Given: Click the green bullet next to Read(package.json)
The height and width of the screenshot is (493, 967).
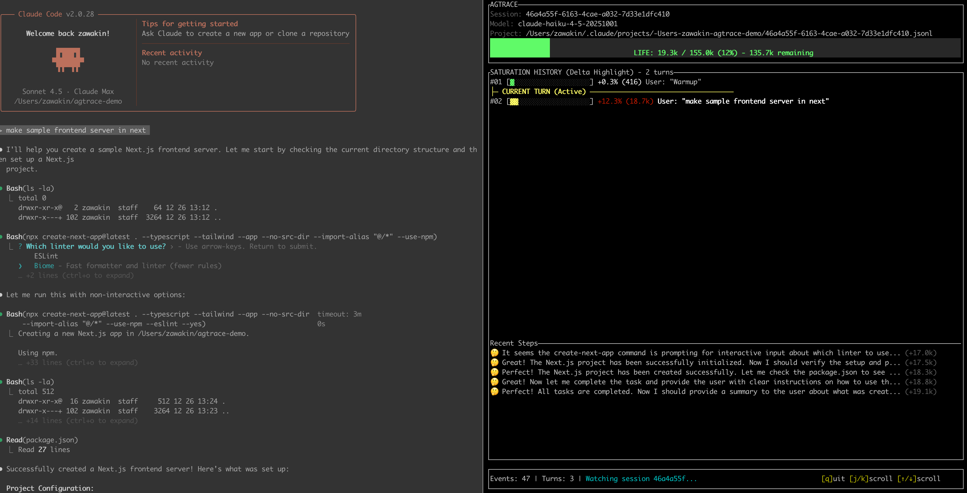Looking at the screenshot, I should tap(1, 440).
